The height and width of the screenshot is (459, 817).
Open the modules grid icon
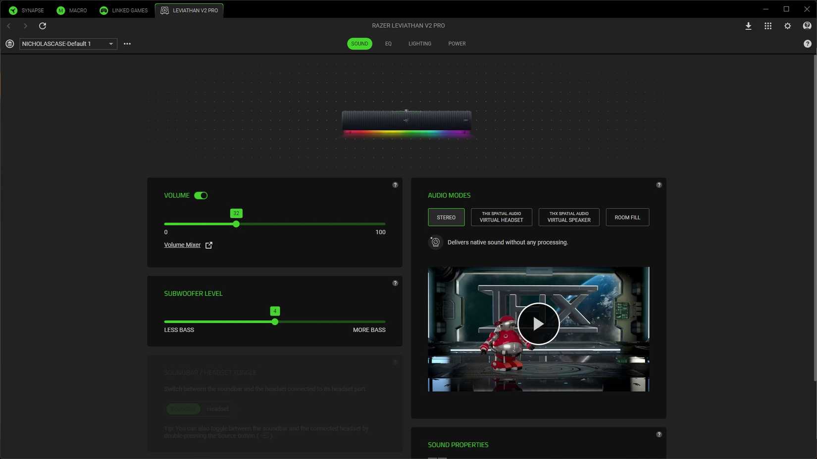click(768, 26)
